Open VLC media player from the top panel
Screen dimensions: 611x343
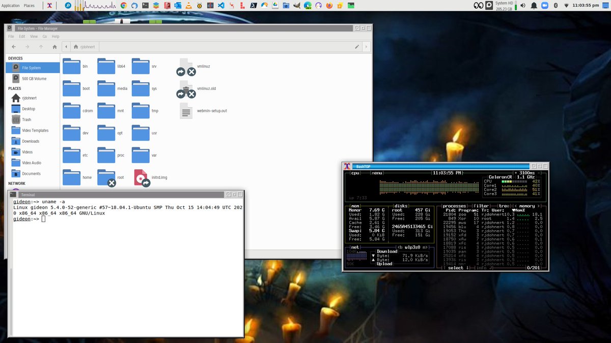[x=188, y=6]
